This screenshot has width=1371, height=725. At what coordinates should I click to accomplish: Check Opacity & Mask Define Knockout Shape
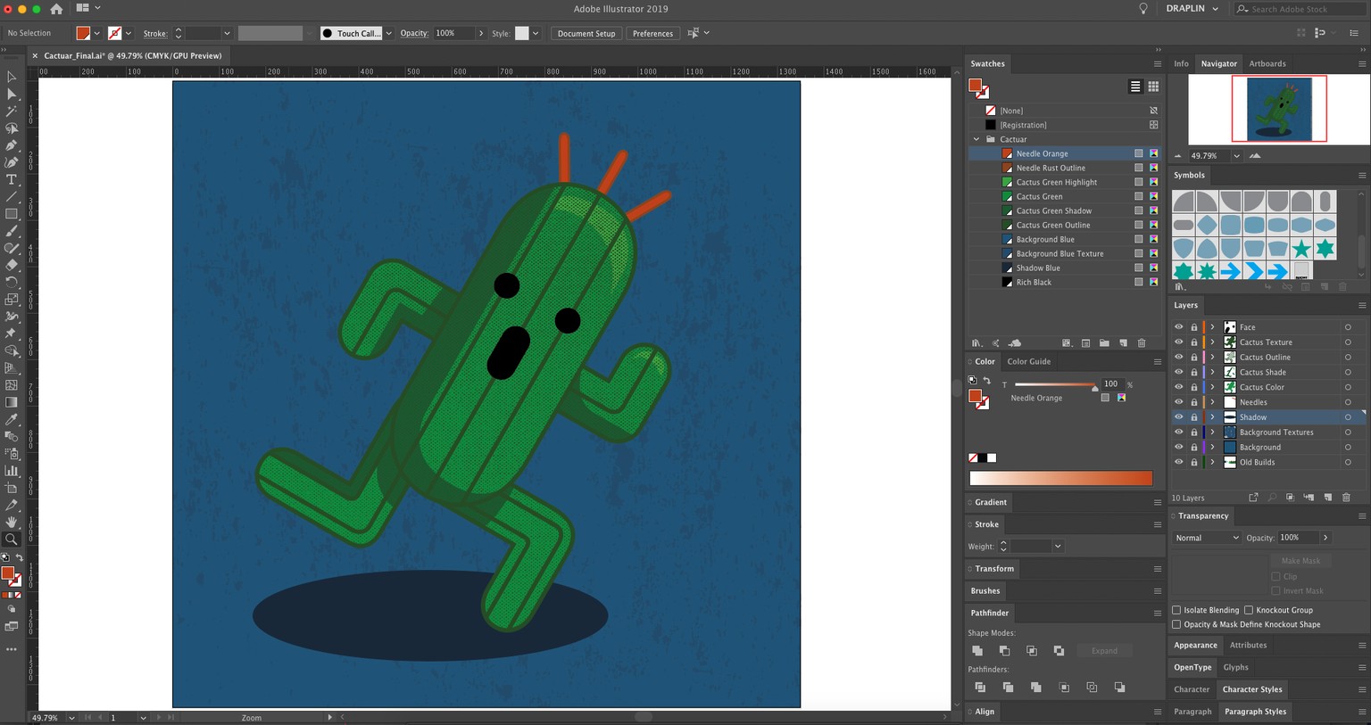[1176, 624]
